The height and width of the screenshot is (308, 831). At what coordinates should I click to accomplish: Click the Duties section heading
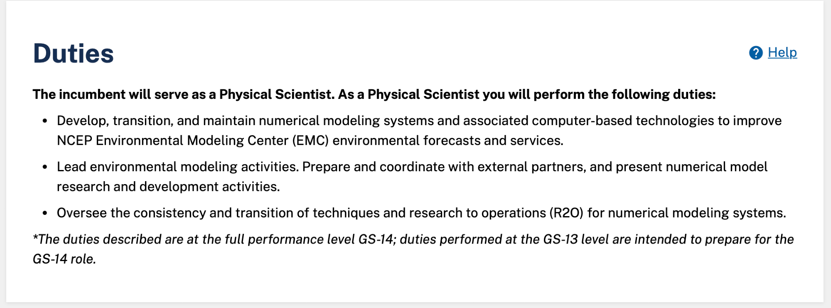(x=73, y=54)
